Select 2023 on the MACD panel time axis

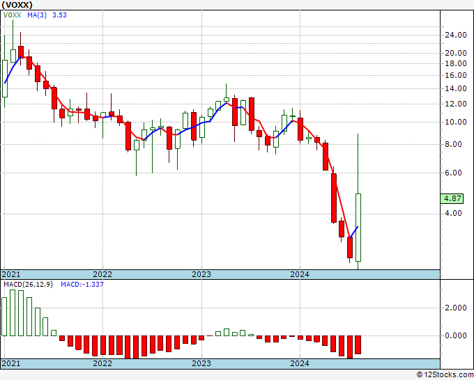tap(201, 363)
